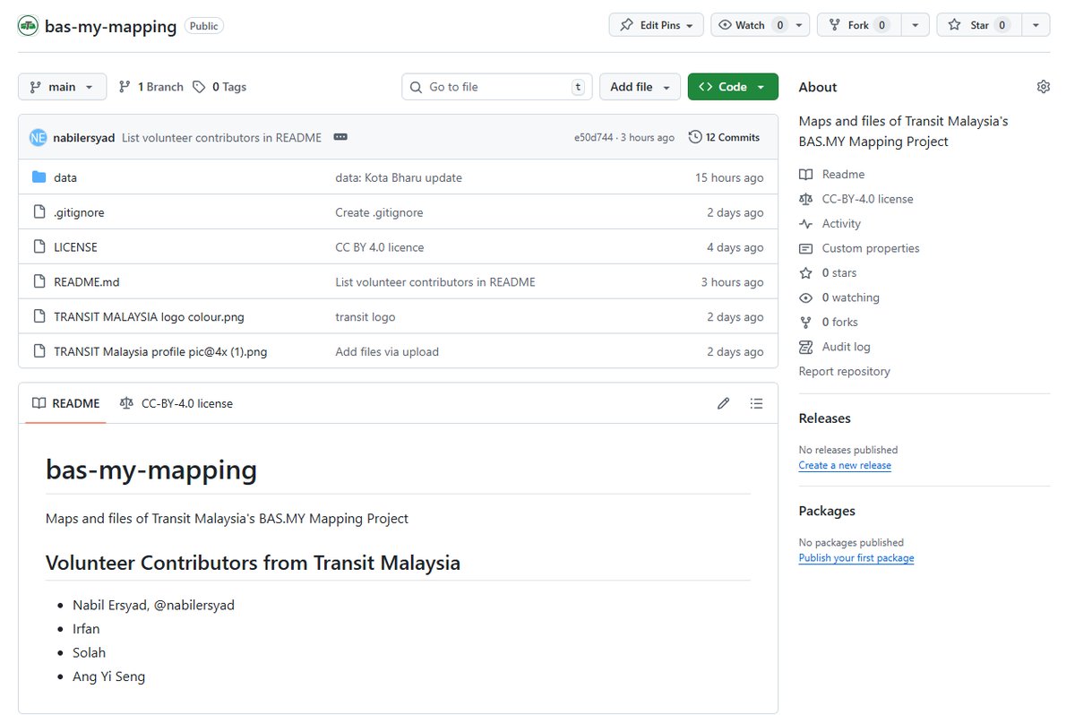Open TRANSIT Malaysia profile pic@4x (1).png link

pyautogui.click(x=160, y=352)
